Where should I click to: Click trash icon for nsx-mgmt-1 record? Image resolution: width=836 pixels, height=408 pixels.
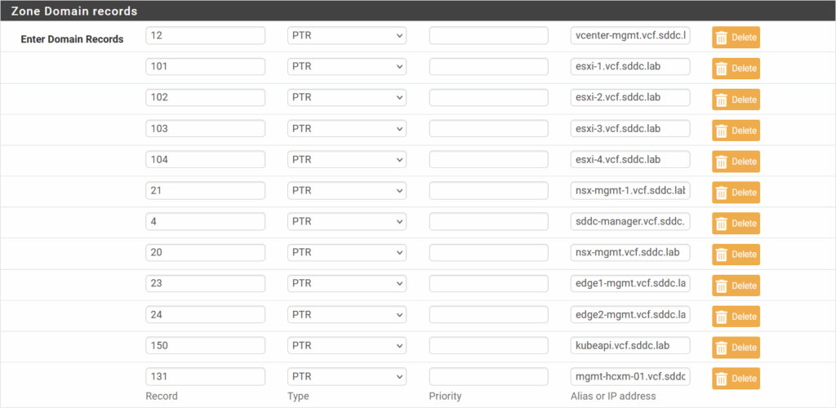click(722, 193)
